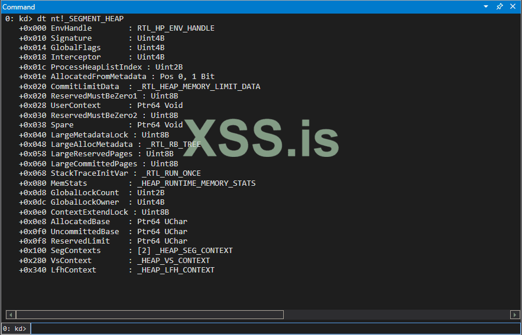This screenshot has height=335, width=522.
Task: Click the ReservedLimit field name
Action: pyautogui.click(x=80, y=241)
